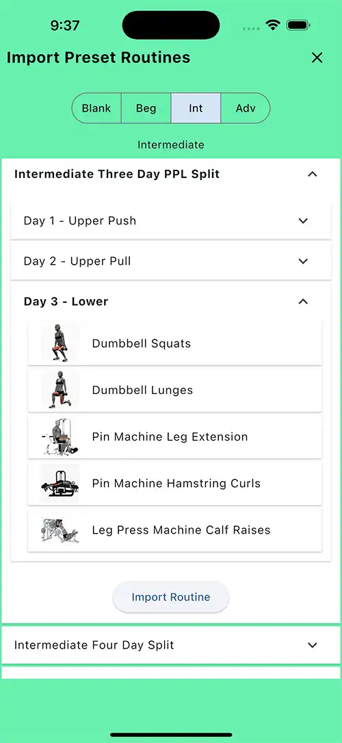Tap the Pin Machine Hamstring Curls illustration
Screen dimensions: 342x743
[60, 483]
